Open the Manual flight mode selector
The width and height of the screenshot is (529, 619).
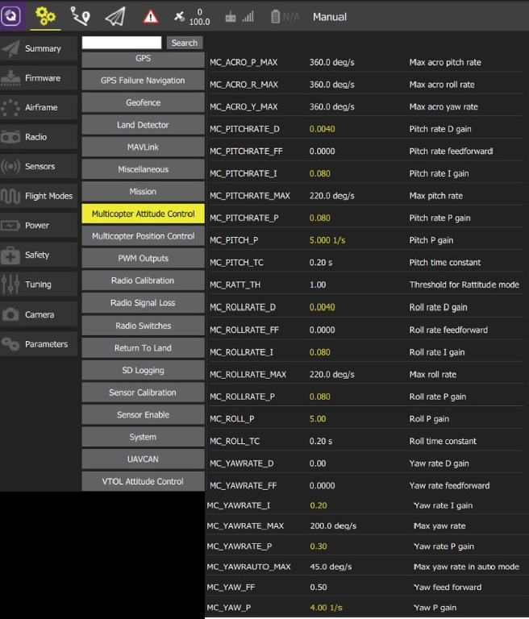[329, 17]
